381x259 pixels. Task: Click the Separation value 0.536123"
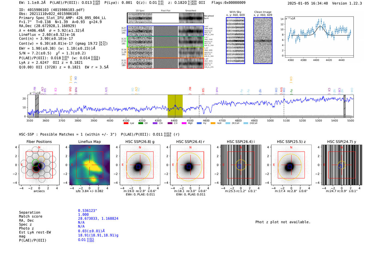(87, 211)
